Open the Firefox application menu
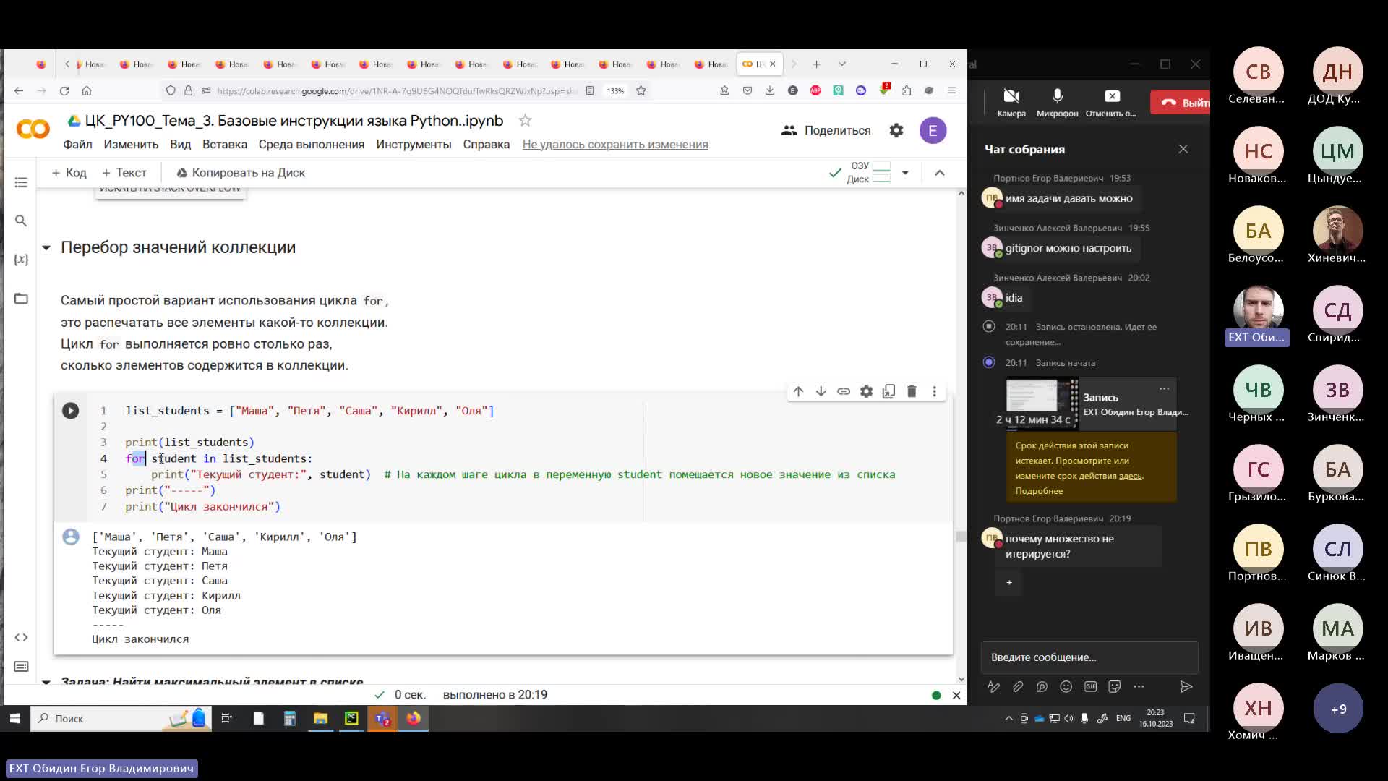The height and width of the screenshot is (781, 1388). point(951,90)
